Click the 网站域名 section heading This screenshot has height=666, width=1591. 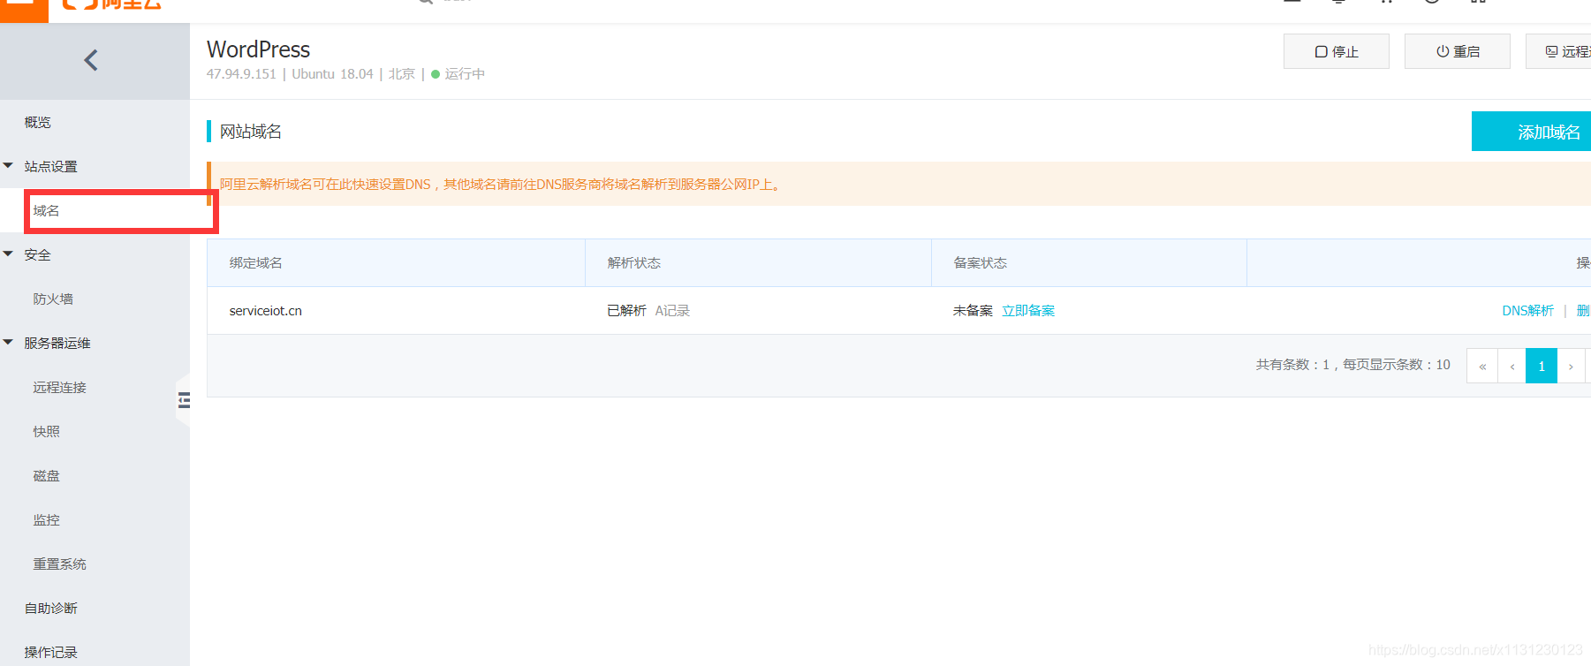[x=251, y=132]
